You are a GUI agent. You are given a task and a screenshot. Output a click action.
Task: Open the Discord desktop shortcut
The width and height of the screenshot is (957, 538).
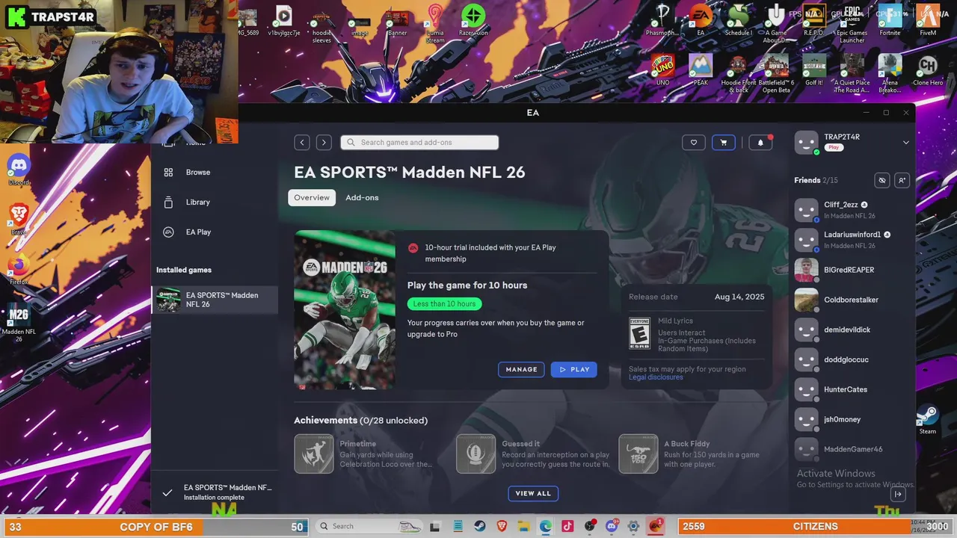19,170
